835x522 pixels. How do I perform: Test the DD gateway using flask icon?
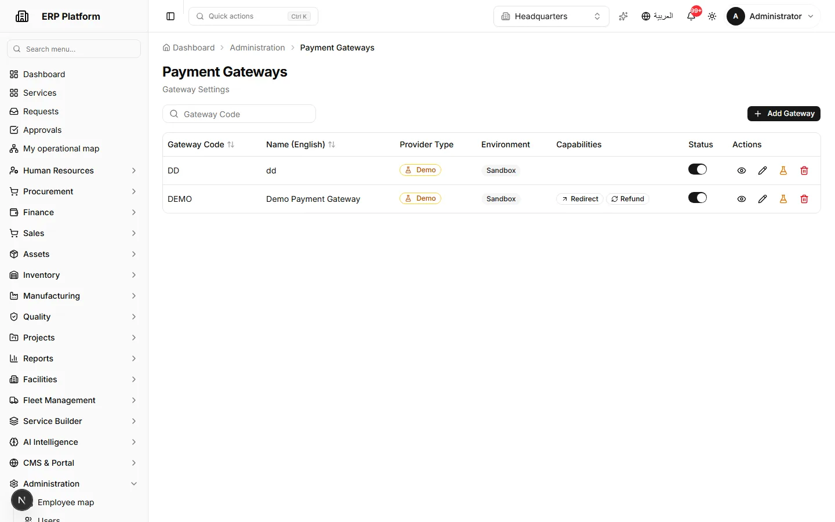(x=783, y=171)
